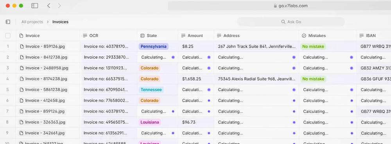Open file Invoice - 2488958.jpg
Image resolution: width=391 pixels, height=144 pixels.
pos(44,68)
